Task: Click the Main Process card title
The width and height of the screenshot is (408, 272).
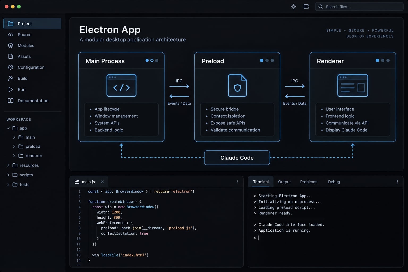Action: (x=105, y=61)
